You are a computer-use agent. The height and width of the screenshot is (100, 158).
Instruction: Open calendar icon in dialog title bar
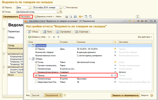click(133, 21)
